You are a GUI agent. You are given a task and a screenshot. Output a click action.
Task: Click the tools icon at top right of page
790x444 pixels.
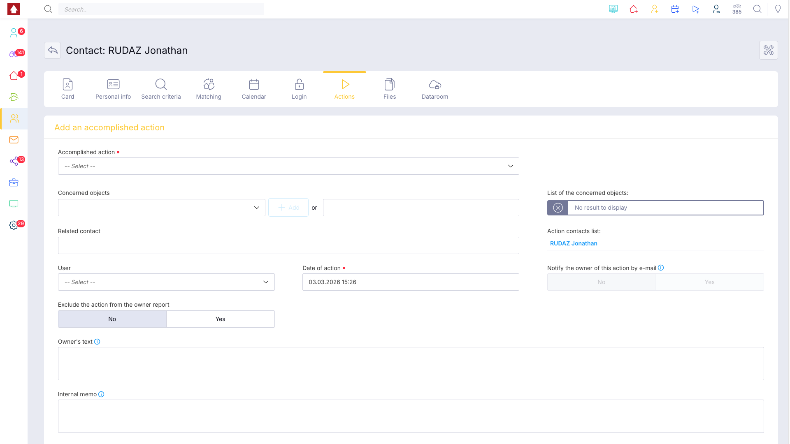(768, 50)
